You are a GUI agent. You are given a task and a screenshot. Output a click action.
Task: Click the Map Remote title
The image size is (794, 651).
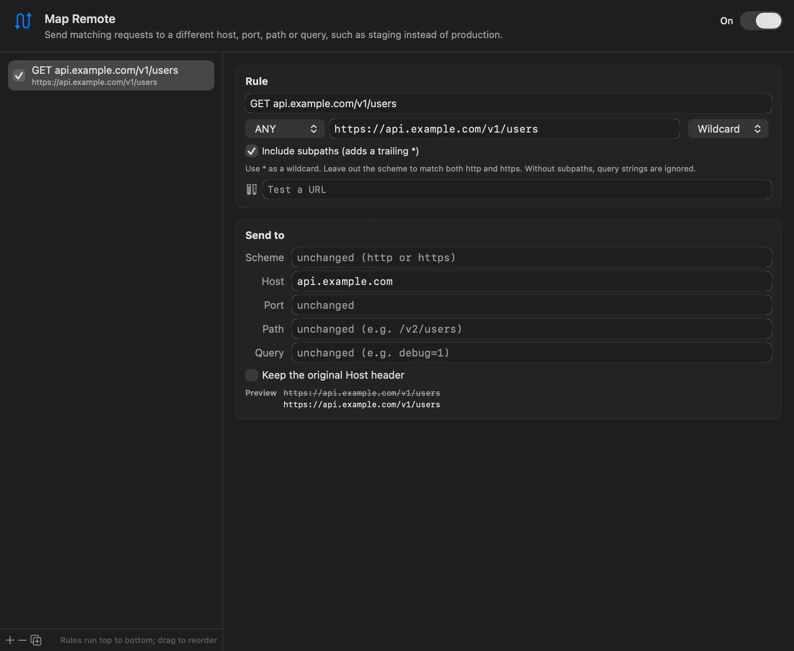coord(80,19)
